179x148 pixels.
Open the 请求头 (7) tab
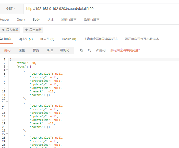tap(26, 39)
